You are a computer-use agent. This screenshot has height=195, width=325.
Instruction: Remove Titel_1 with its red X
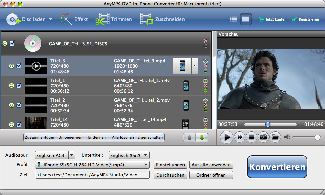point(205,85)
